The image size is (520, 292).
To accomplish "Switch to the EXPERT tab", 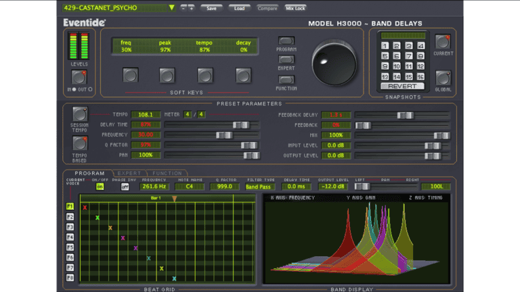I will pos(129,173).
